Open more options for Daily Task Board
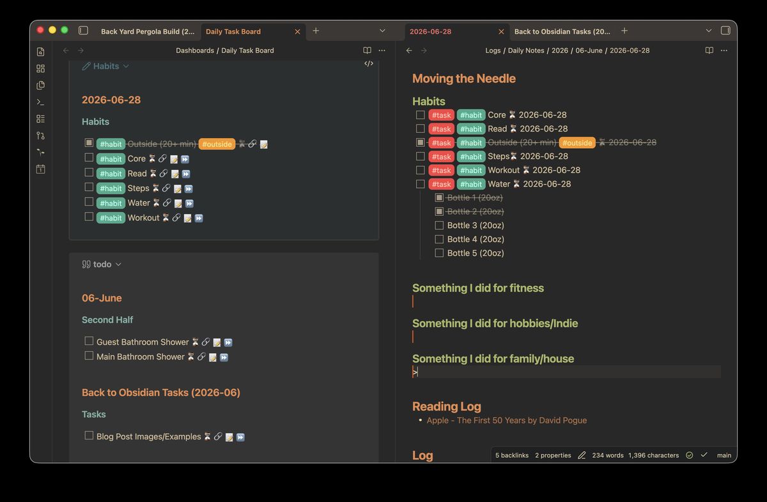Screen dimensions: 767x502 (x=382, y=50)
